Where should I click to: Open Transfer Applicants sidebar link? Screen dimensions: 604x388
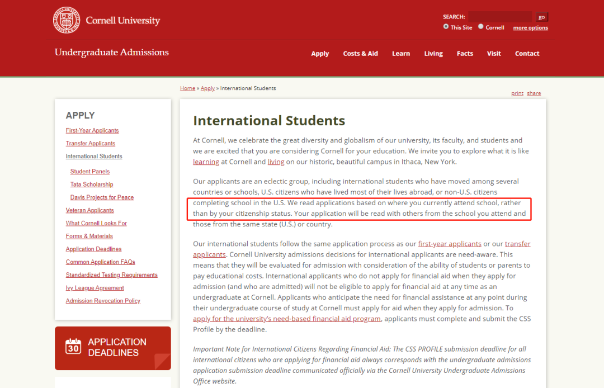click(91, 143)
